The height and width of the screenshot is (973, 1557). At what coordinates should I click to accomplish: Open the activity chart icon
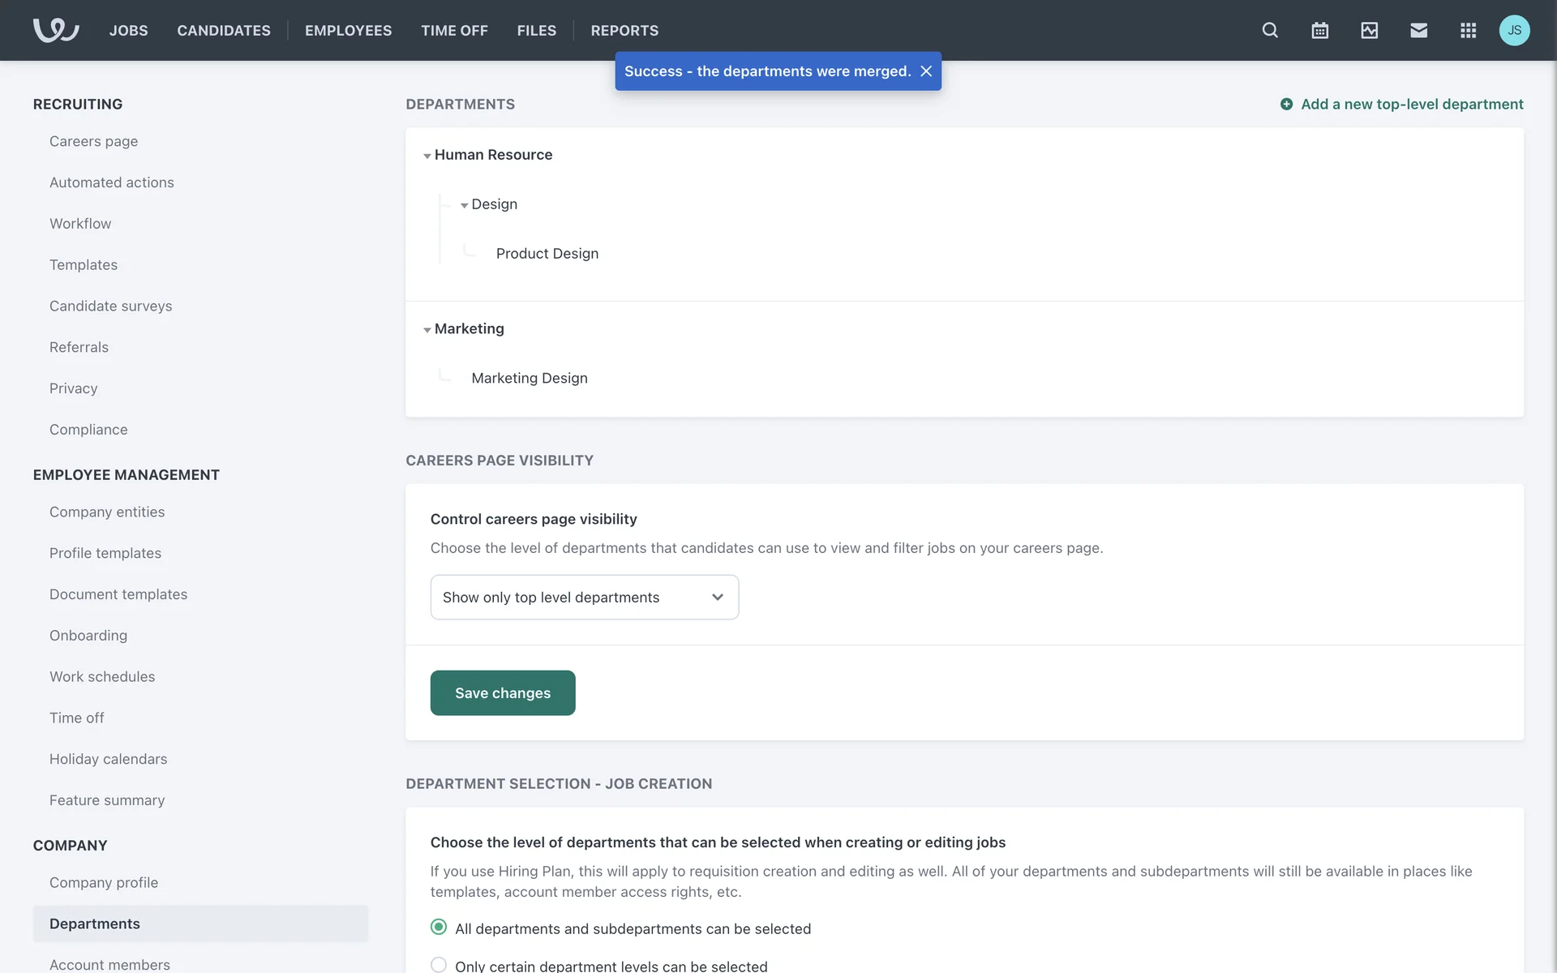(1369, 30)
